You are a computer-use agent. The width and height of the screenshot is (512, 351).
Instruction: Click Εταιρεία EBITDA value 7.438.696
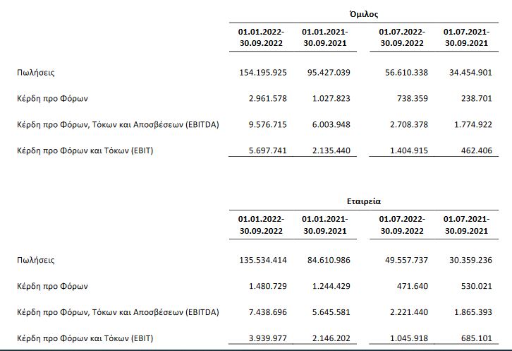267,312
